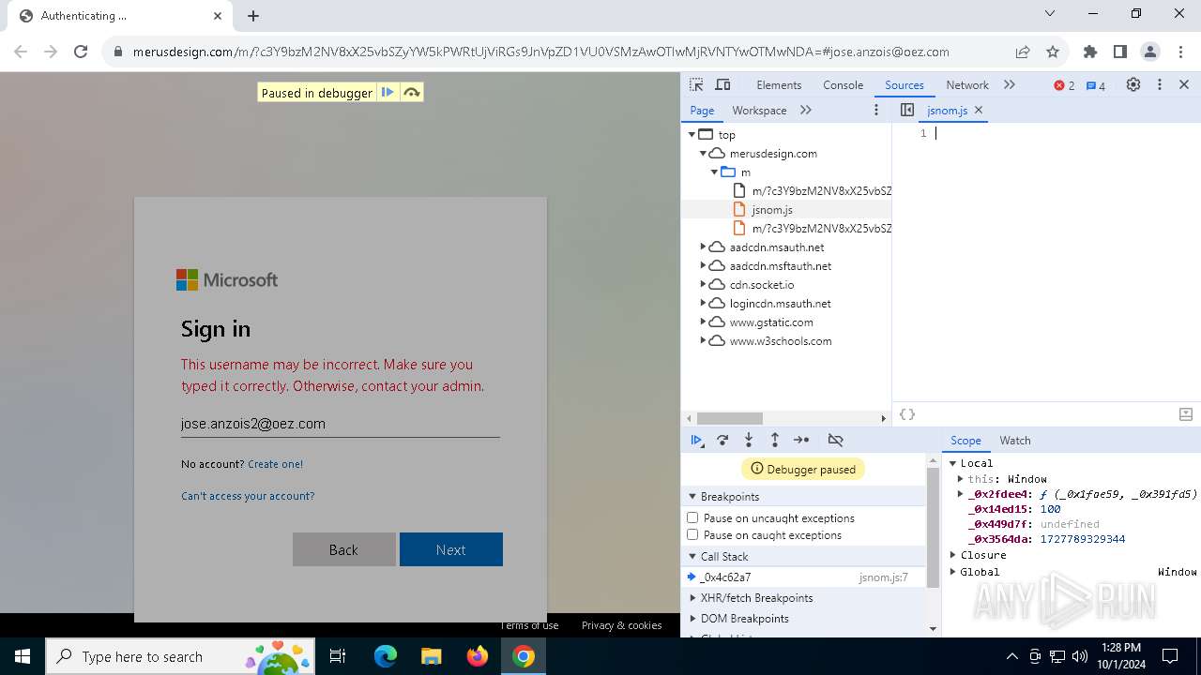The image size is (1201, 675).
Task: Deactivate all breakpoints
Action: point(835,440)
